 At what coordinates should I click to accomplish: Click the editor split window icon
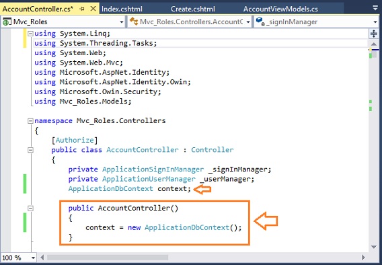373,34
